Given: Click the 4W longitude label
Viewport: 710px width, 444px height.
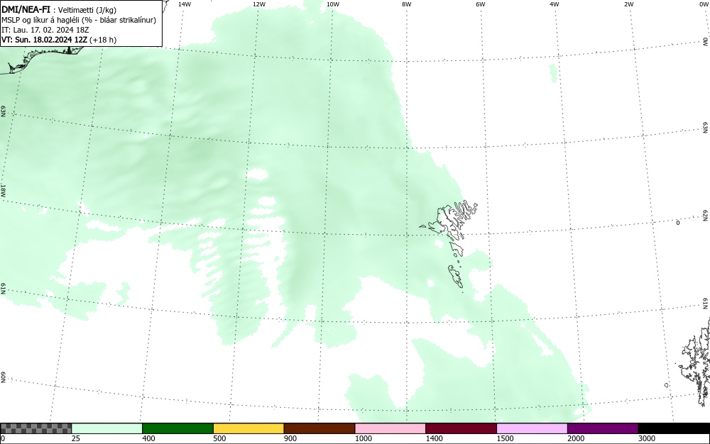Looking at the screenshot, I should click(x=555, y=4).
